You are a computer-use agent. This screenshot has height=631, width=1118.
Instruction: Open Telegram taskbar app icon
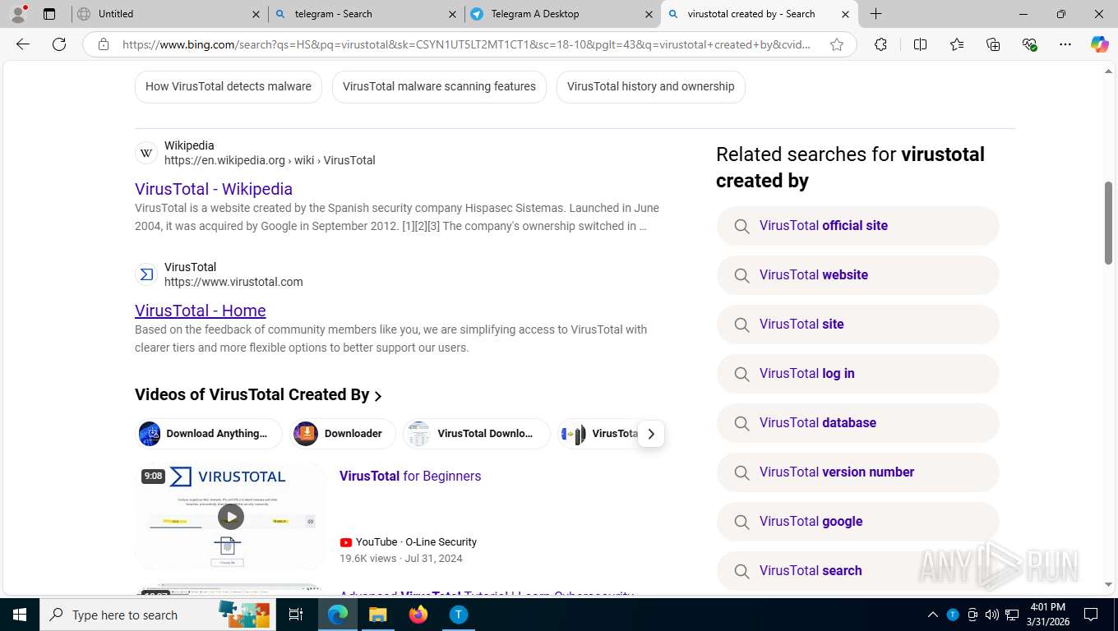click(459, 615)
